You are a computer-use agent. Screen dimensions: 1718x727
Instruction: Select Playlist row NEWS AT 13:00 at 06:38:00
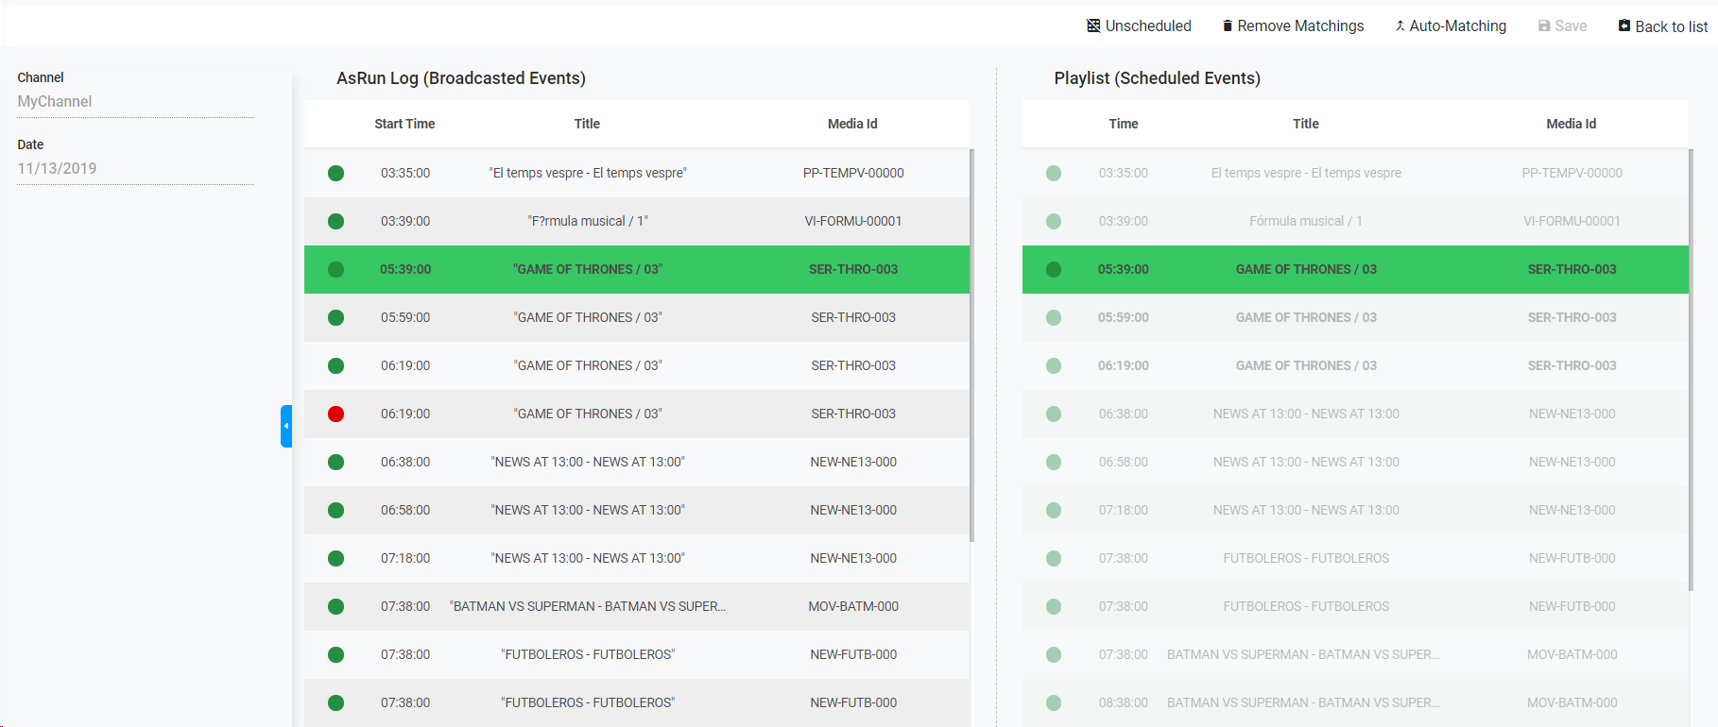pos(1306,414)
